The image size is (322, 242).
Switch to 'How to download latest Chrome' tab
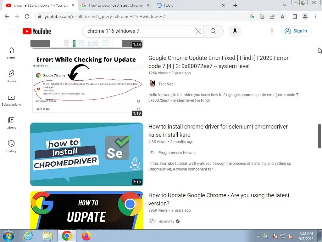tap(116, 5)
